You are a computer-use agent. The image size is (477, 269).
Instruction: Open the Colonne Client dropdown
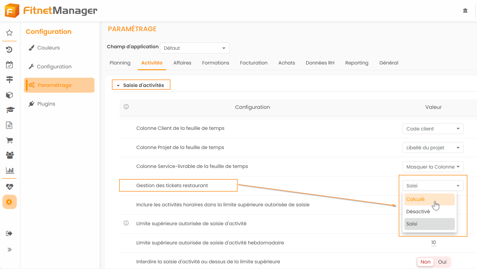[433, 129]
